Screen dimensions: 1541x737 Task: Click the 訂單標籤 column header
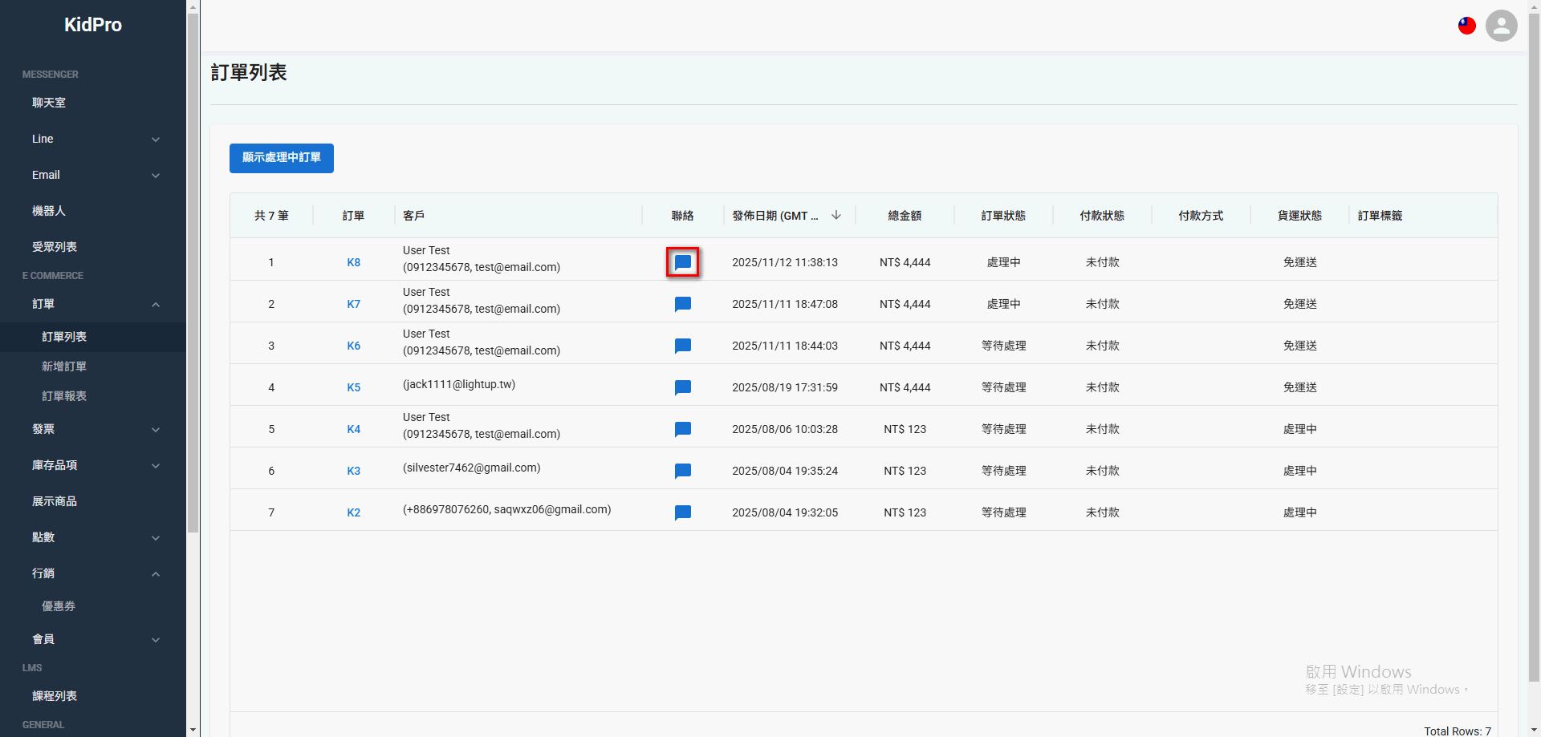[1380, 216]
